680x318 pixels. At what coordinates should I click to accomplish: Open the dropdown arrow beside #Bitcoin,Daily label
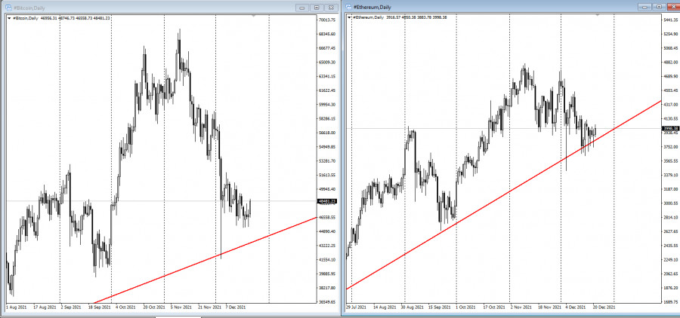coord(9,18)
